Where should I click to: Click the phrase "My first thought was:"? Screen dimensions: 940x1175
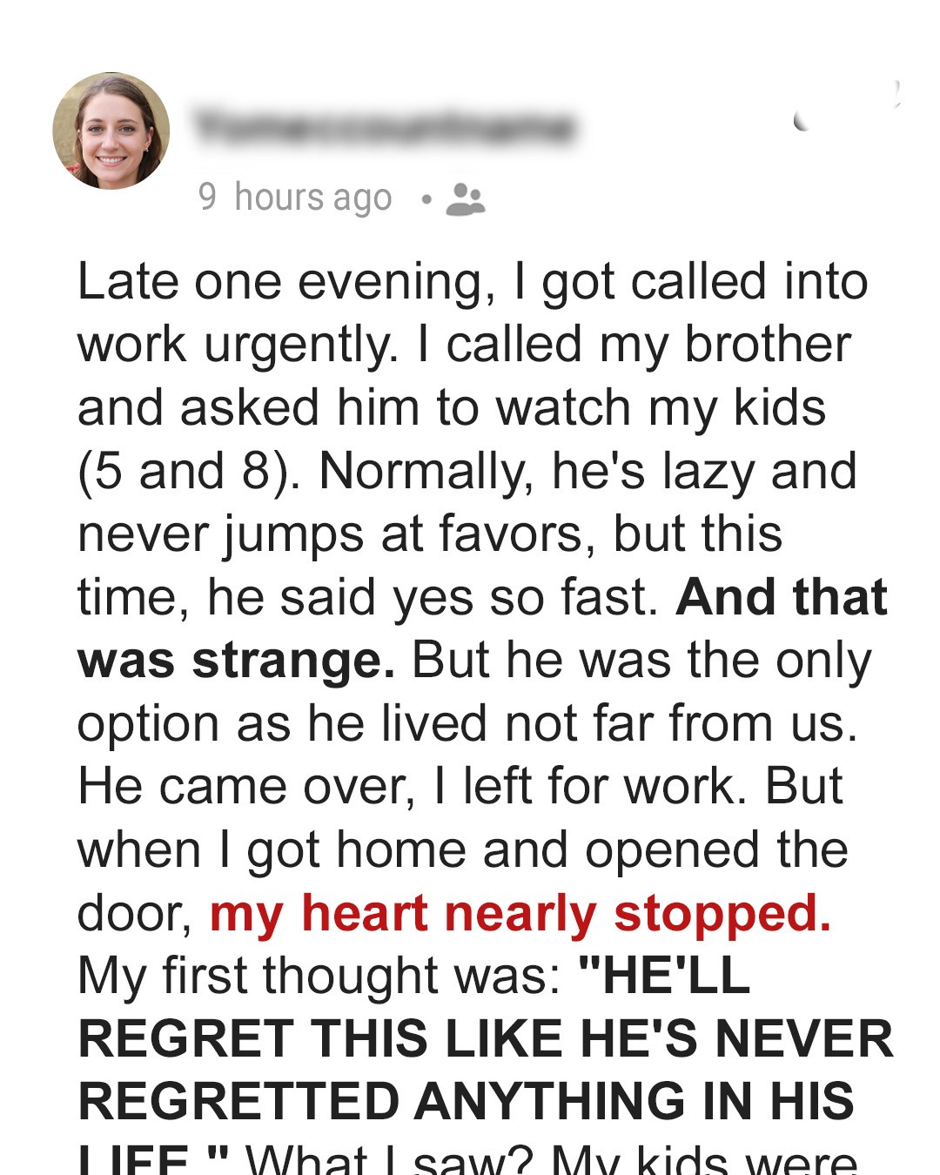[x=319, y=976]
